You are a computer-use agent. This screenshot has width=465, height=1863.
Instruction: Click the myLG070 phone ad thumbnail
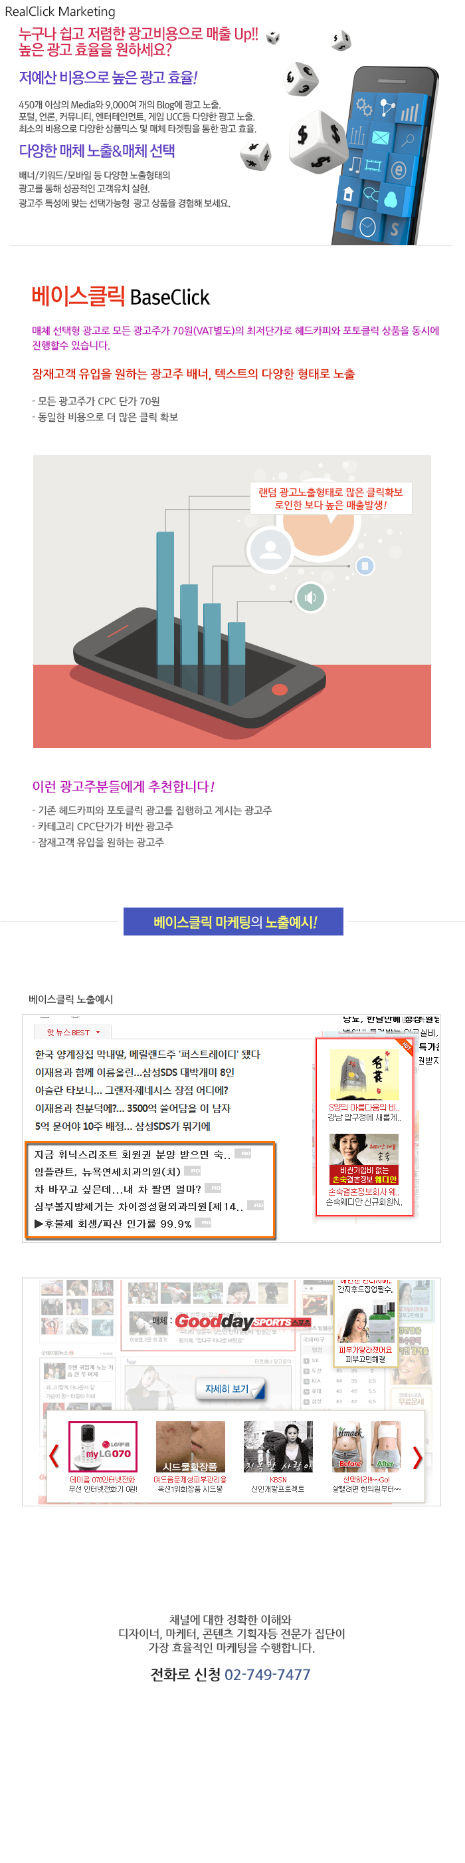tap(102, 1446)
